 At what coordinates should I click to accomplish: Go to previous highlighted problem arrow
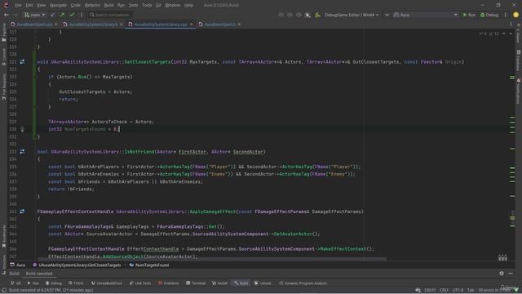pyautogui.click(x=504, y=33)
